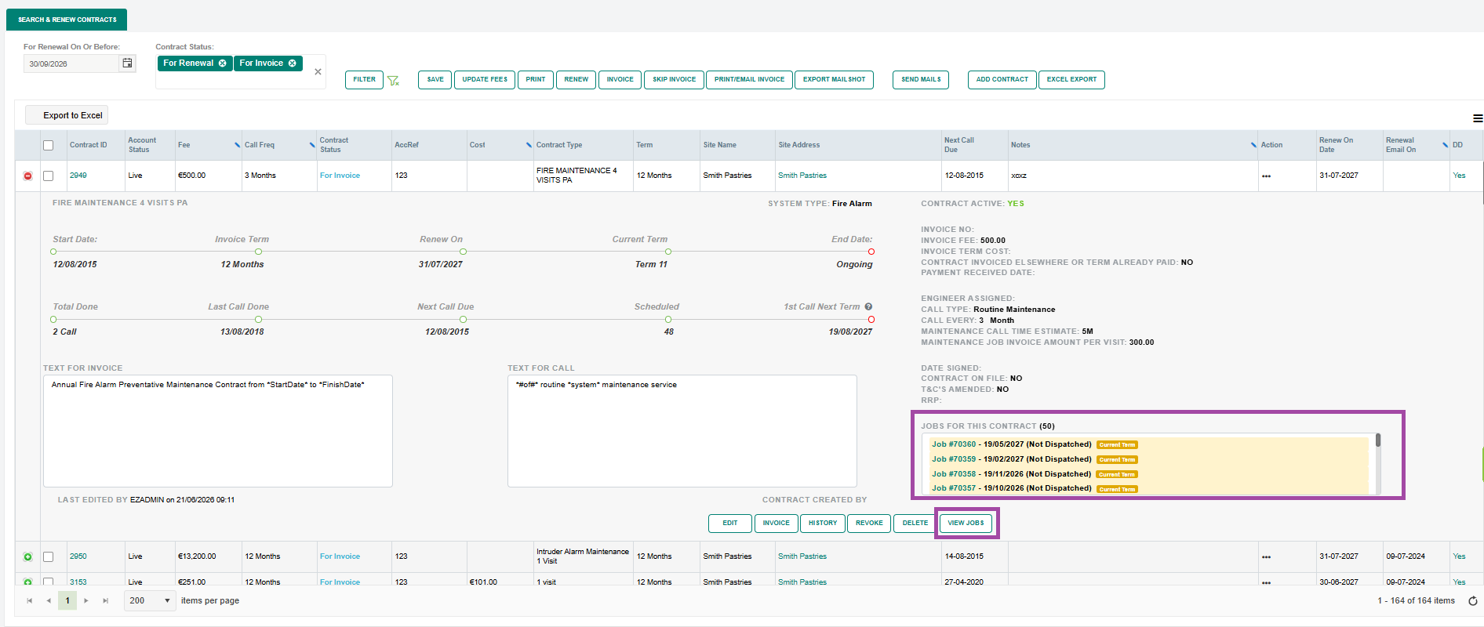
Task: Select the Search & Renew Contracts tab
Action: (67, 20)
